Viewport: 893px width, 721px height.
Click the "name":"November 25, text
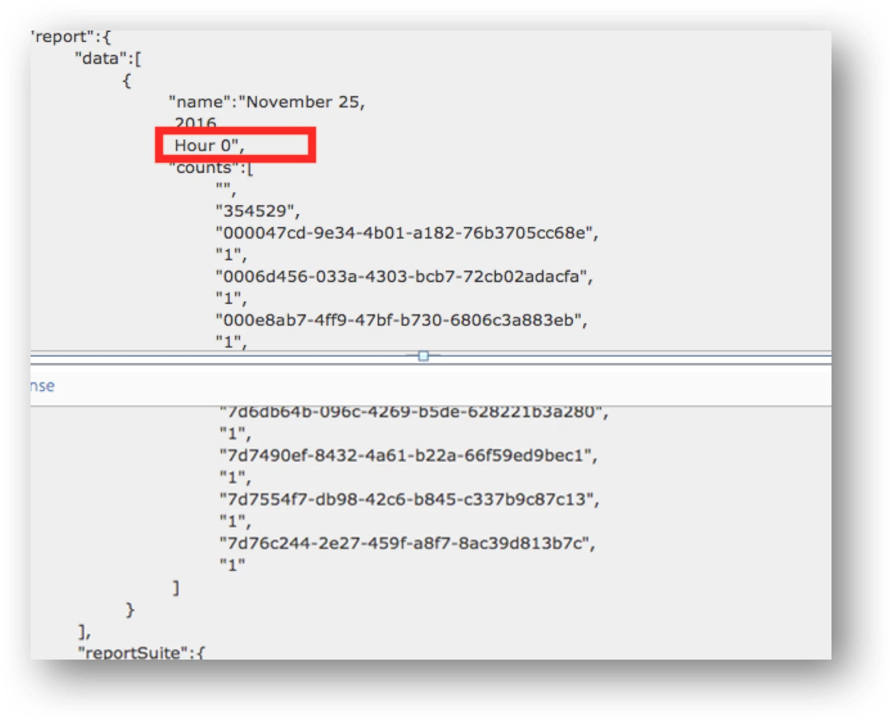coord(267,102)
